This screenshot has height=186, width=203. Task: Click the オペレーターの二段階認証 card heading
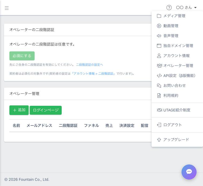[x=32, y=30]
